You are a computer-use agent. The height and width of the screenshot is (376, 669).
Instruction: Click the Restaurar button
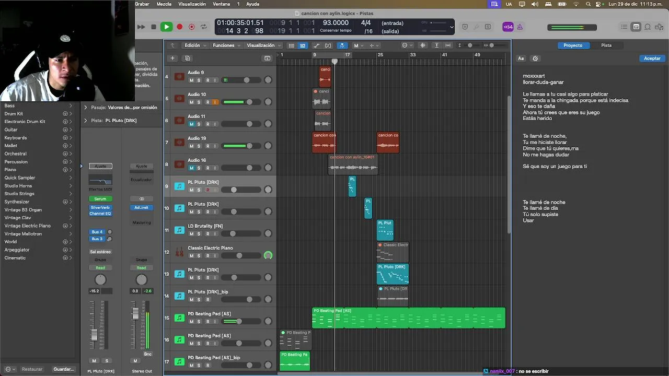pyautogui.click(x=32, y=369)
